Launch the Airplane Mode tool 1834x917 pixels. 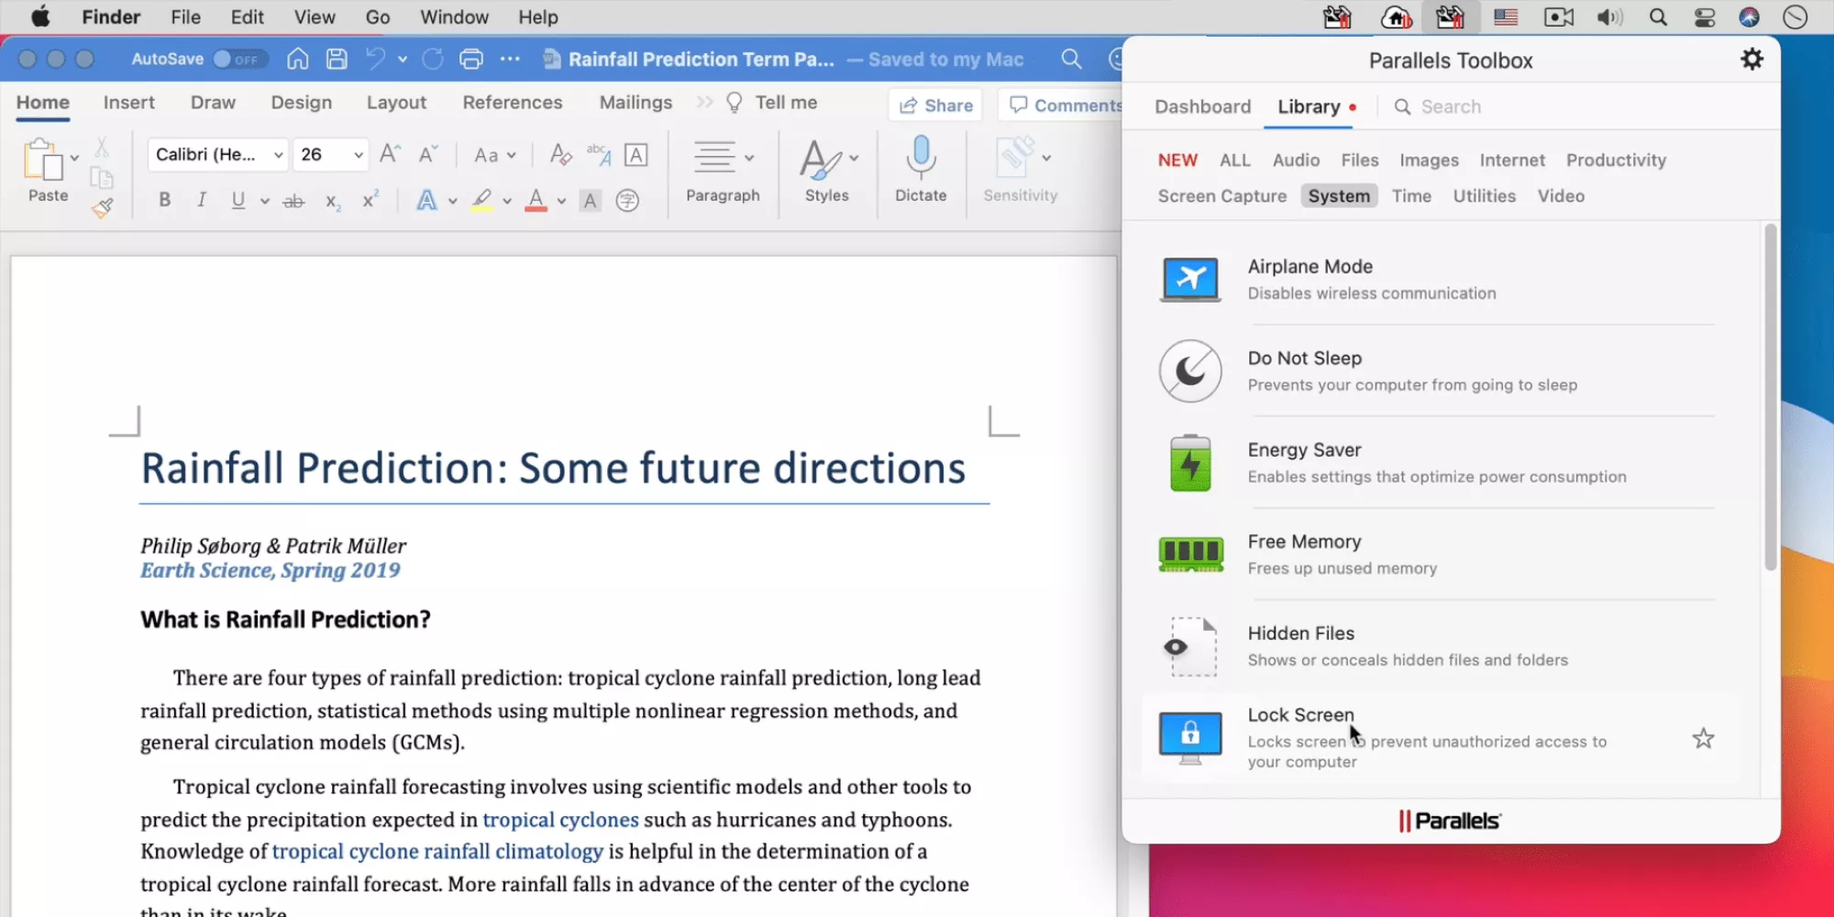1309,267
